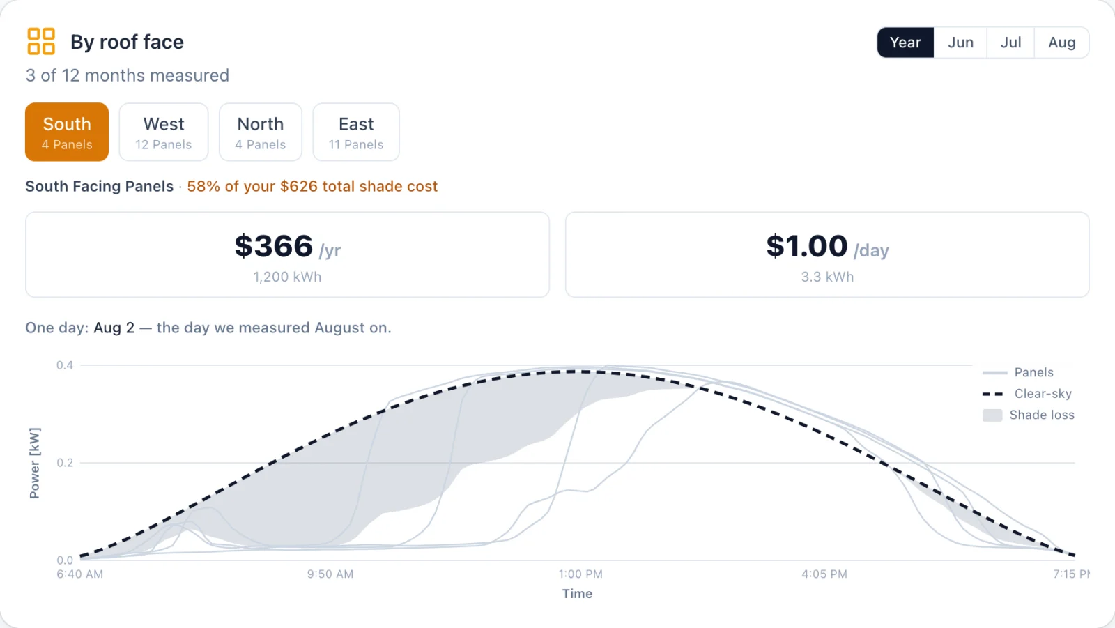This screenshot has height=628, width=1115.
Task: Click the 1:00 PM time axis label
Action: point(580,574)
